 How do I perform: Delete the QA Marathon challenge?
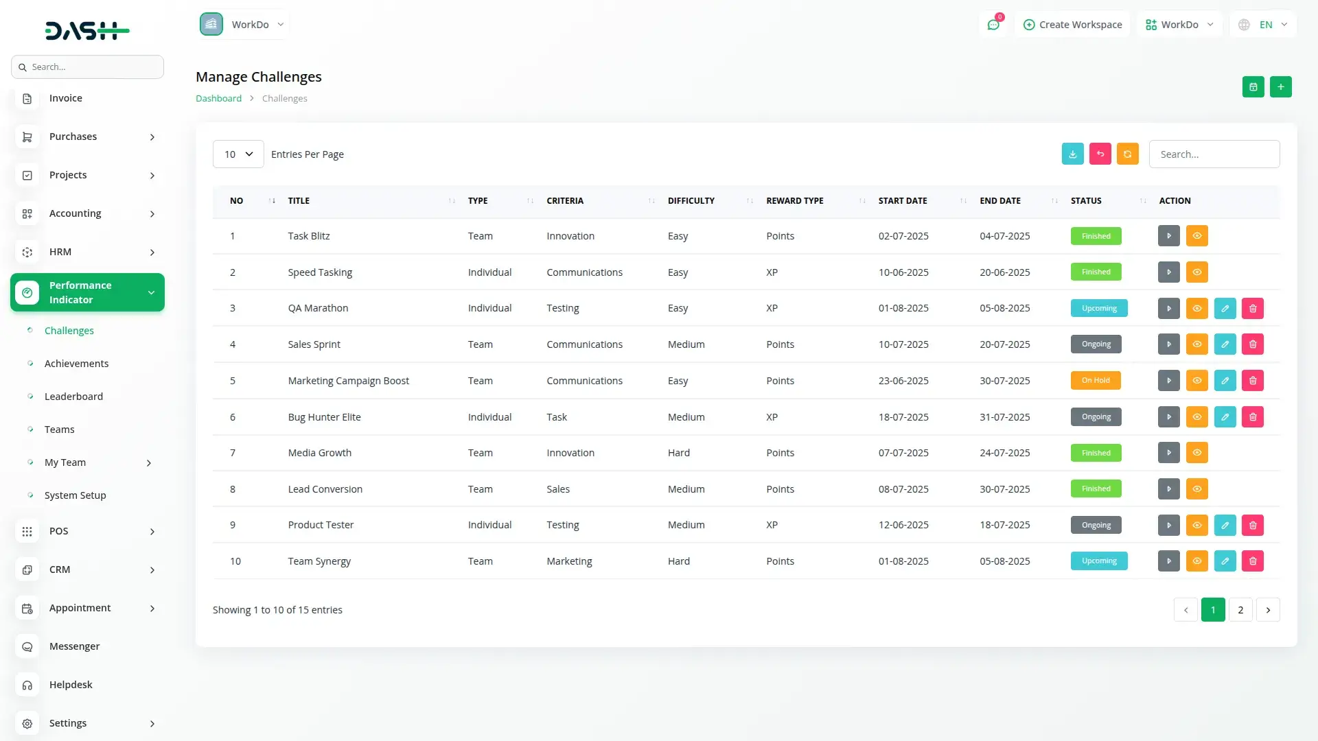click(1252, 309)
